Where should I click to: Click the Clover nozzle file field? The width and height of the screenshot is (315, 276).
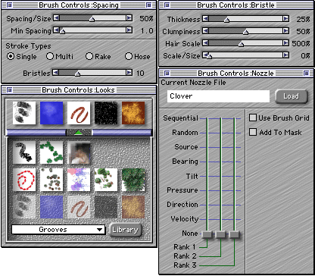pos(218,96)
